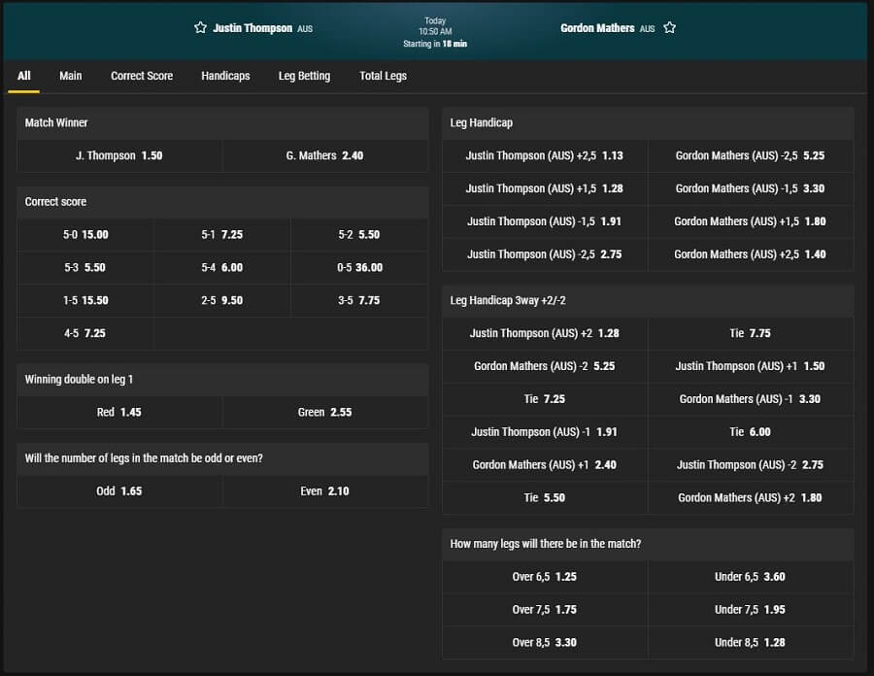874x676 pixels.
Task: Choose Gordon Mathers +1,5 at 1.80
Action: (751, 221)
